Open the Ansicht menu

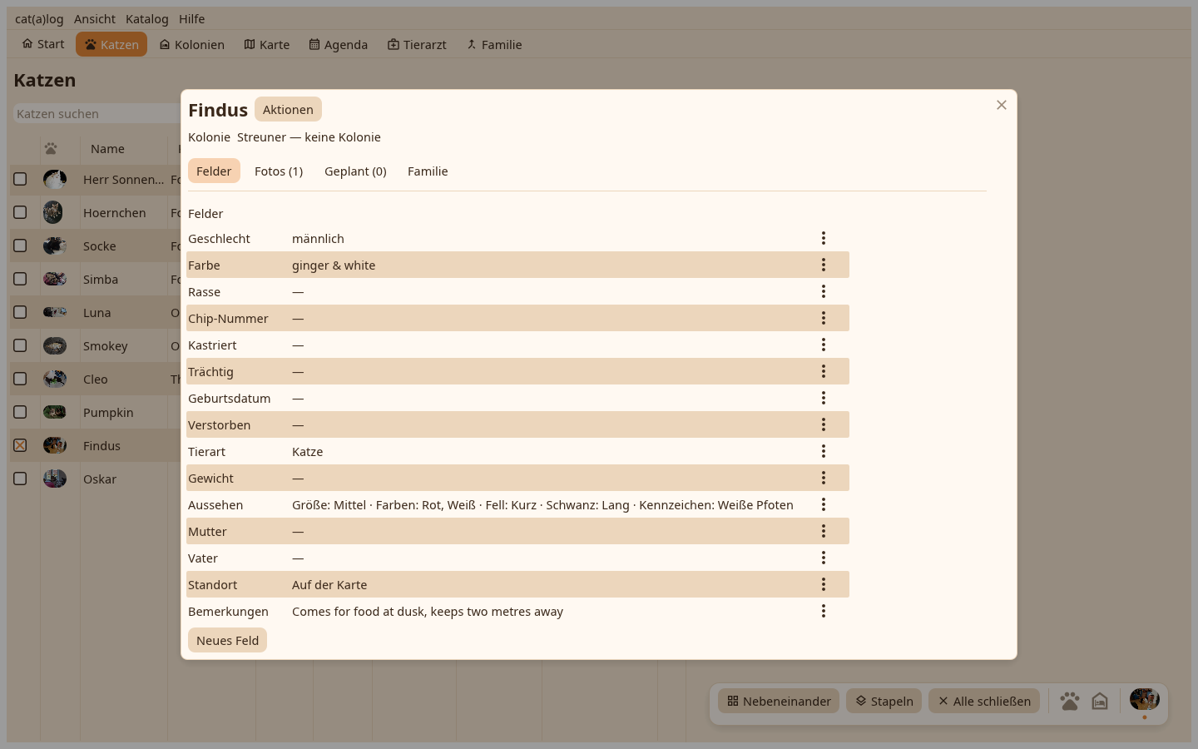[95, 18]
